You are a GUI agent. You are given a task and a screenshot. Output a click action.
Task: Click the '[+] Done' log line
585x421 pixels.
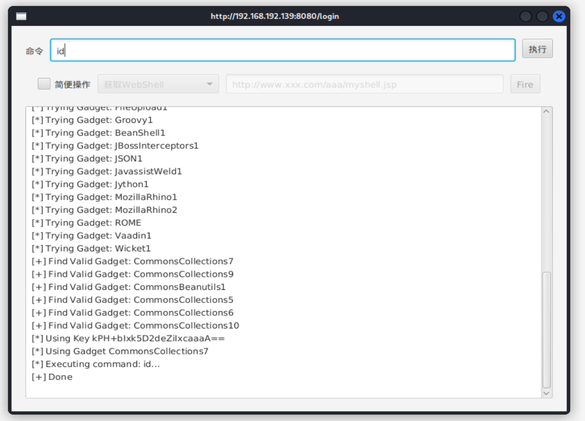(x=52, y=377)
